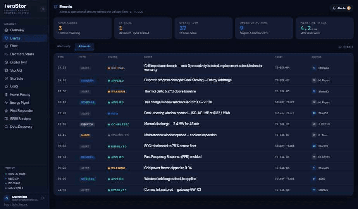The image size is (358, 209).
Task: Click the NERC CIP trust item
Action: pos(14,179)
